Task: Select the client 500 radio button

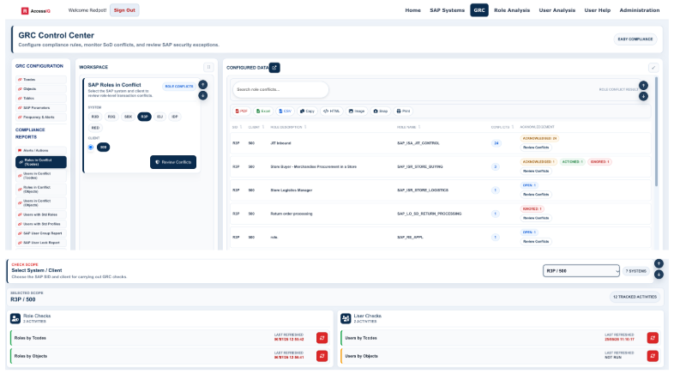Action: [91, 147]
